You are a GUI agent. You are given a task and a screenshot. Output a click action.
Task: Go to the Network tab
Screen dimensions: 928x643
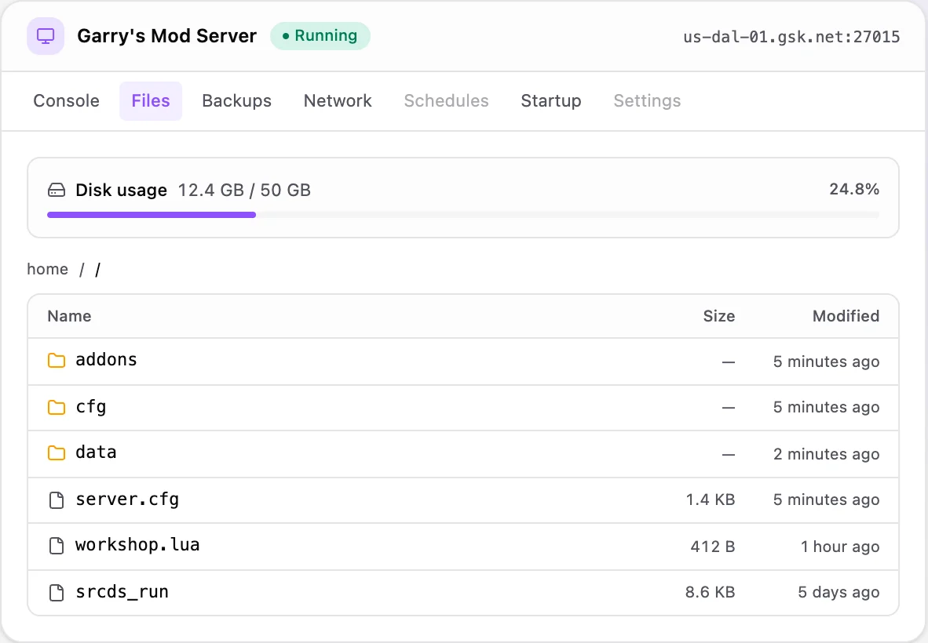(338, 101)
